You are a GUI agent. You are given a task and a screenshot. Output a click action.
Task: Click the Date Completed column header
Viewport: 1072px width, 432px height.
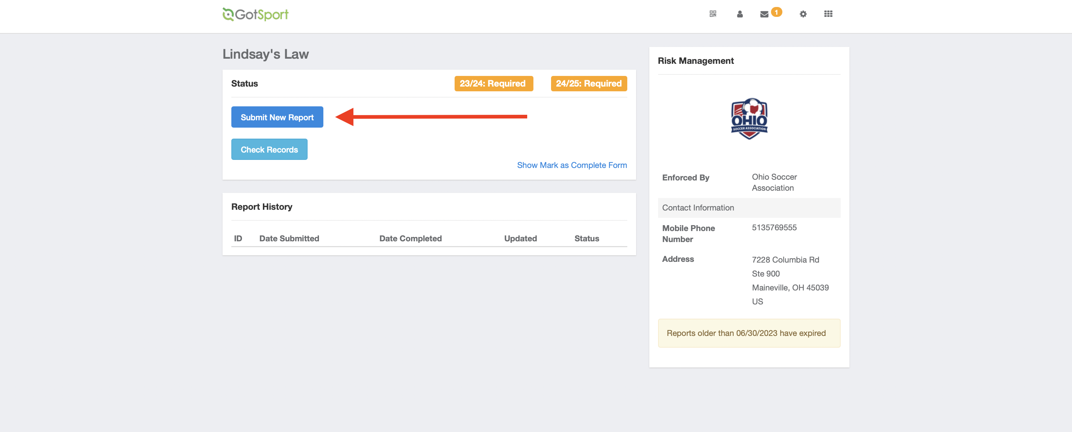(x=410, y=238)
